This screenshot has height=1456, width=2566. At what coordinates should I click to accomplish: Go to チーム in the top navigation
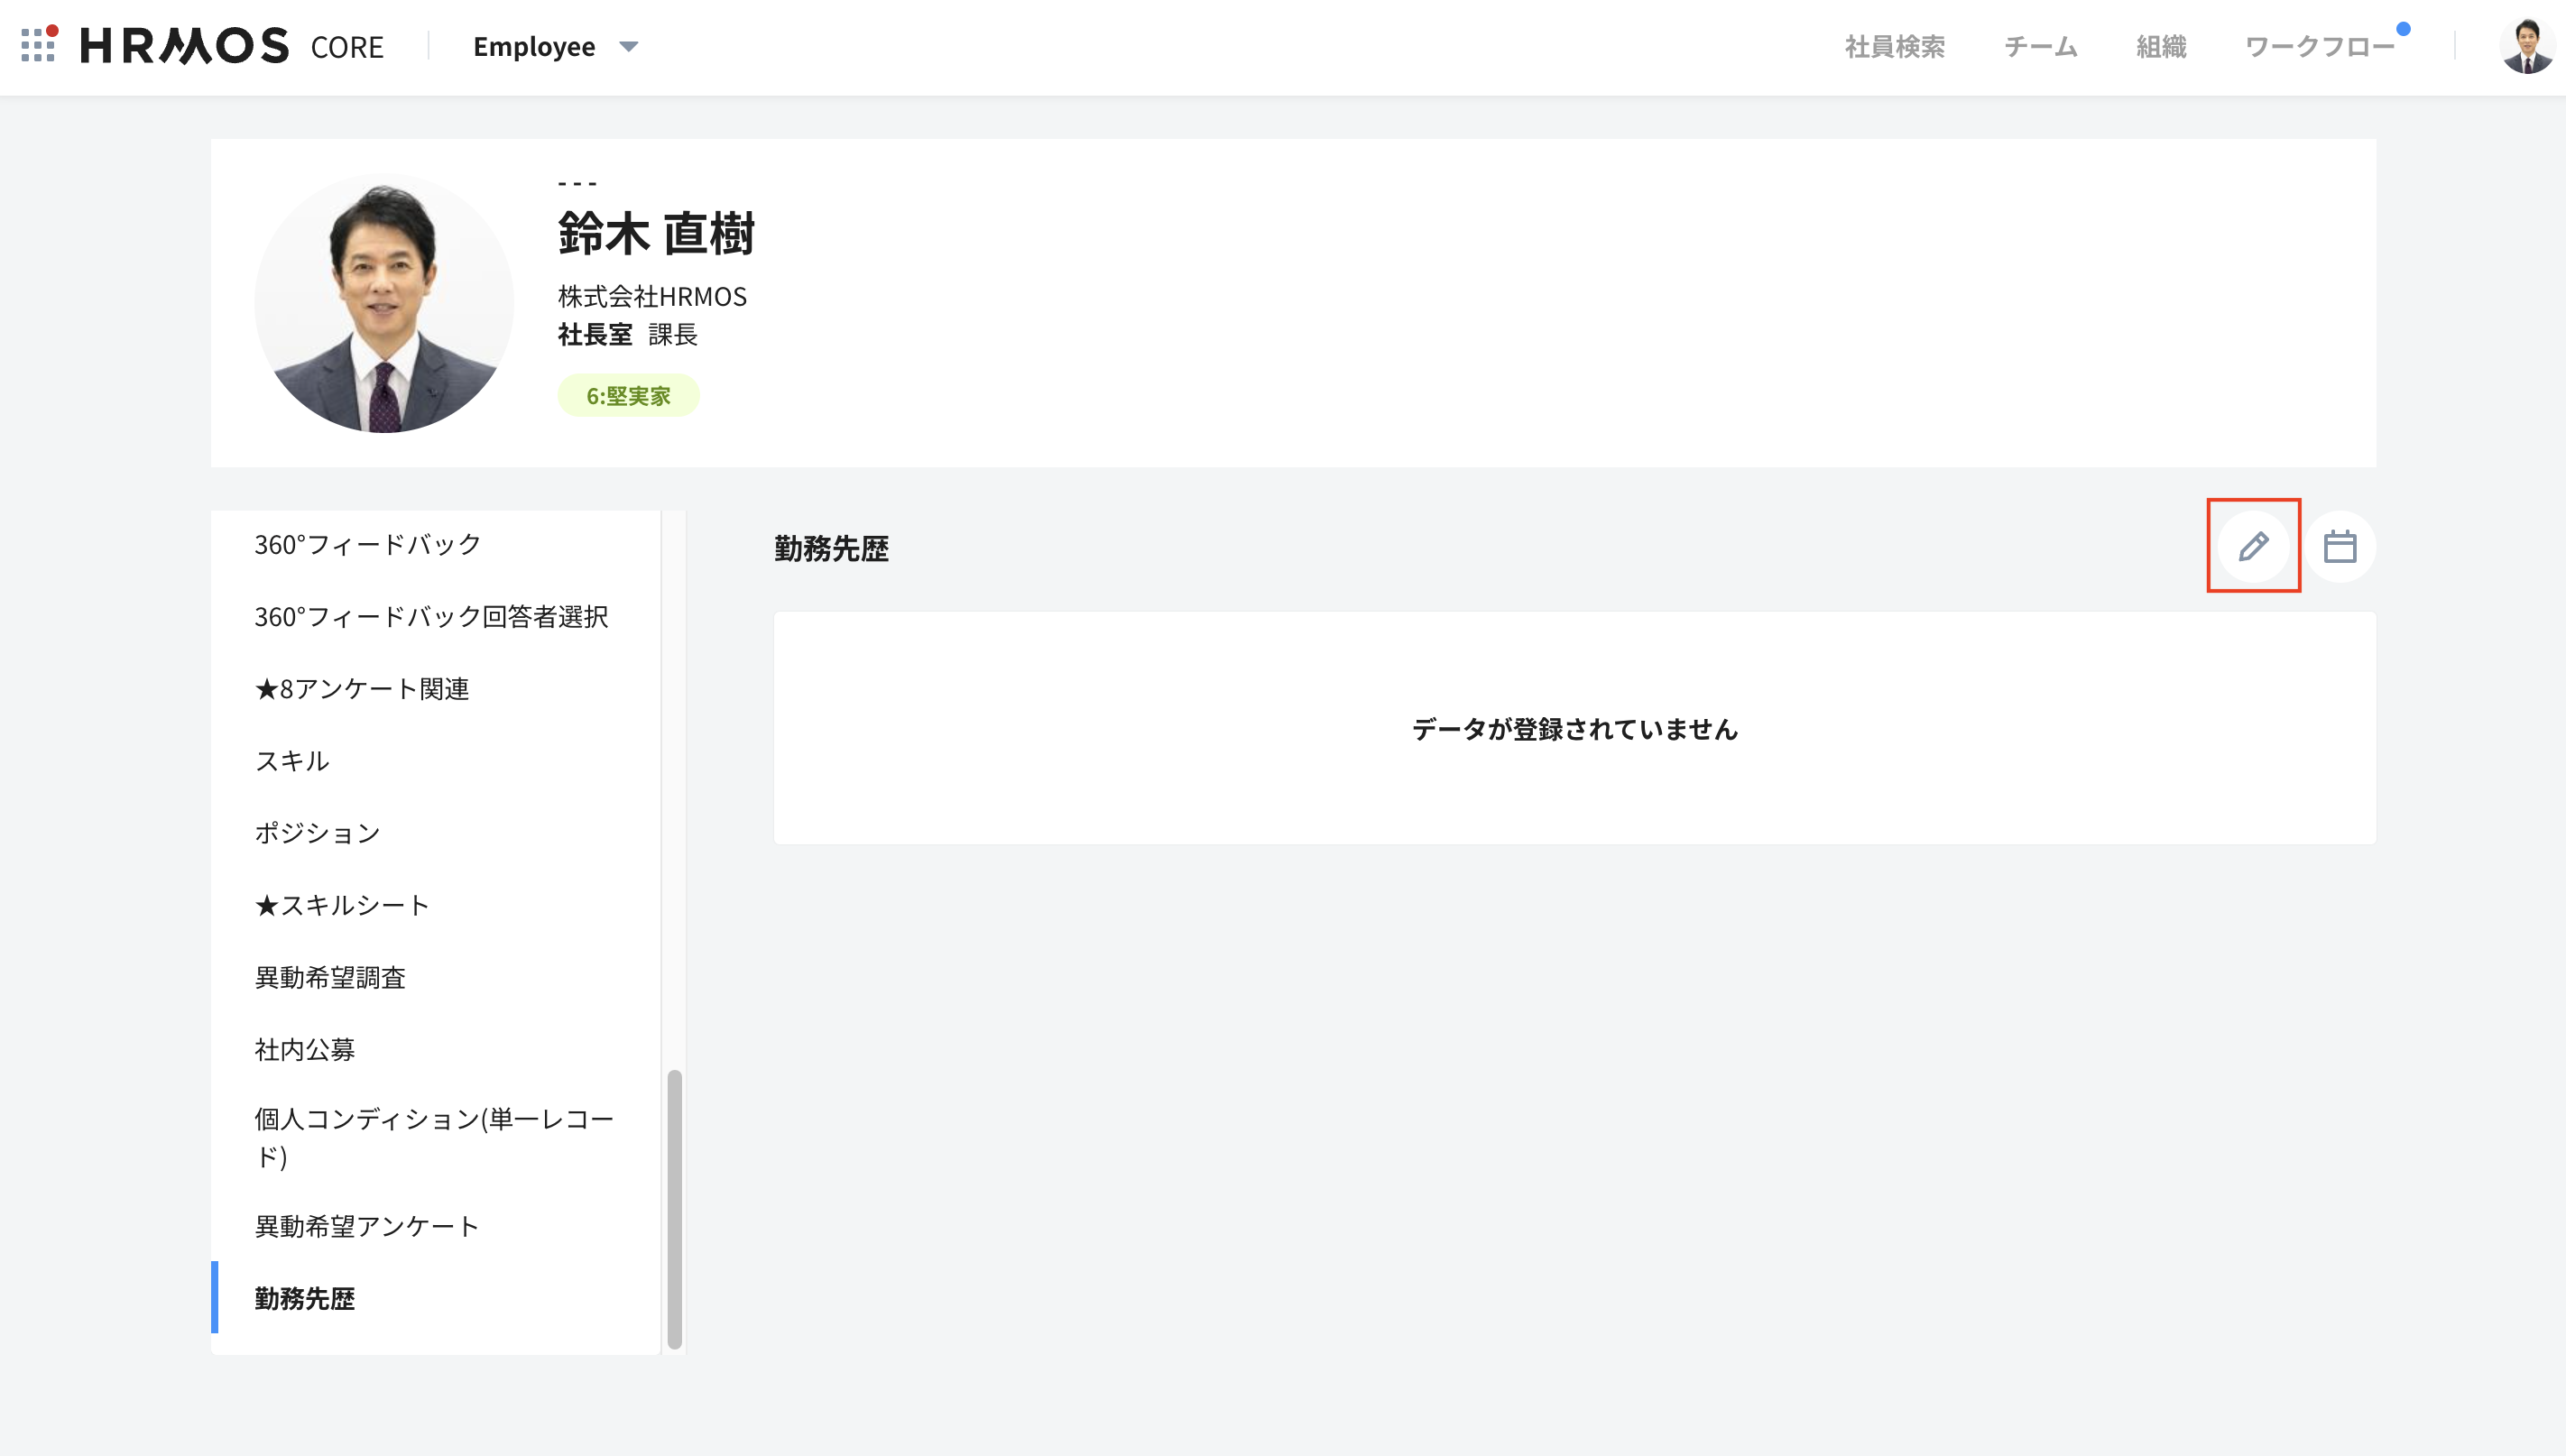[x=2040, y=47]
